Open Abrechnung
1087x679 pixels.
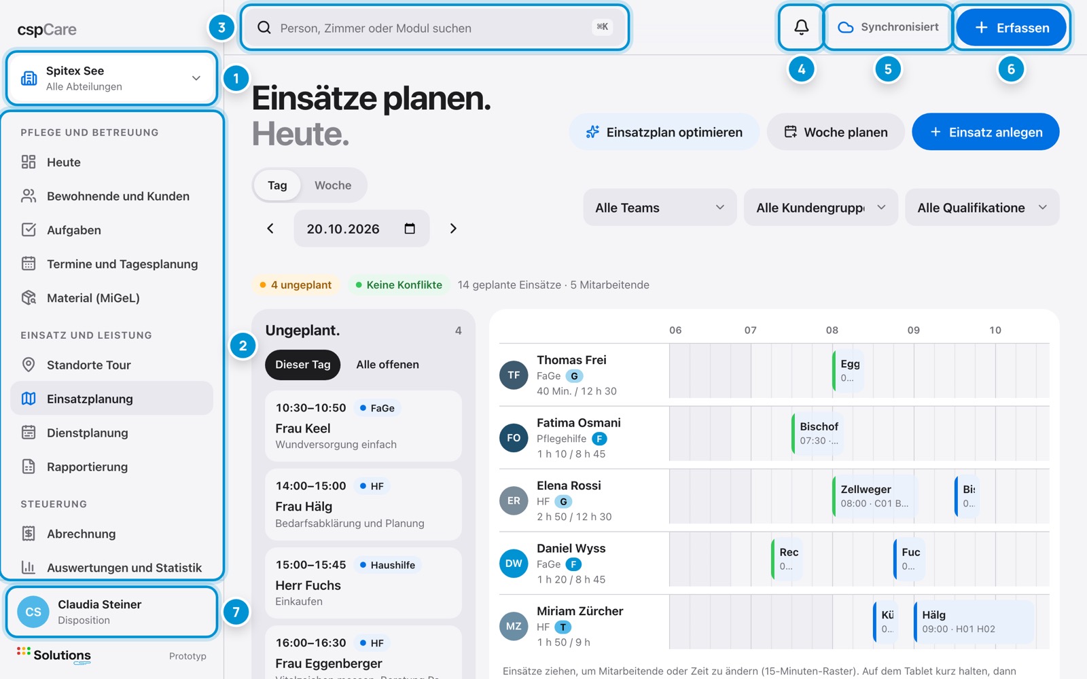pyautogui.click(x=111, y=534)
